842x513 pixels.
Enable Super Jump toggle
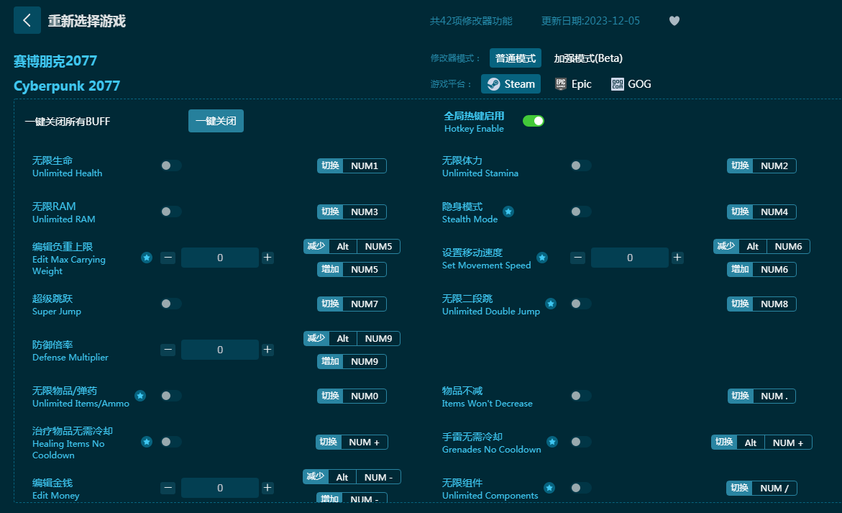pyautogui.click(x=170, y=304)
